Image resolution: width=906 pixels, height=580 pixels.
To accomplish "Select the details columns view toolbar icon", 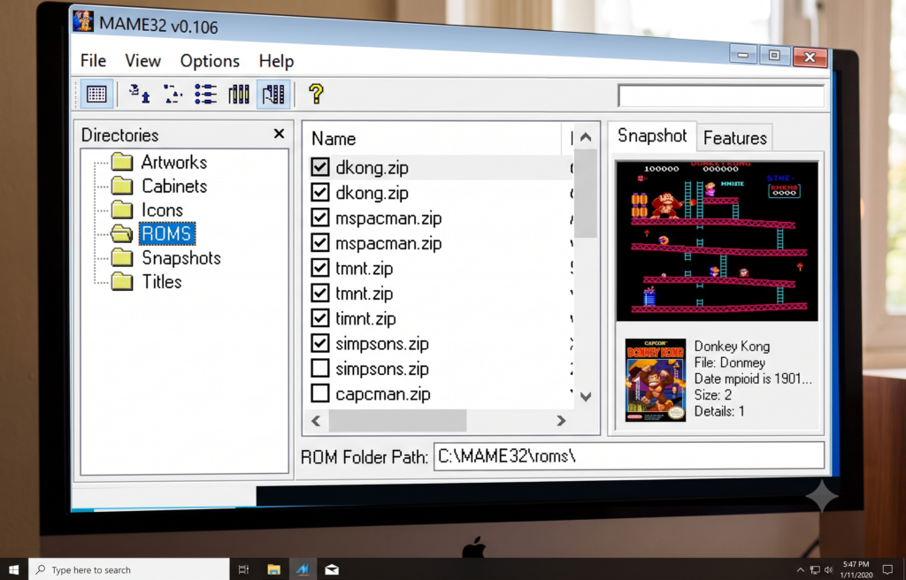I will coord(239,94).
